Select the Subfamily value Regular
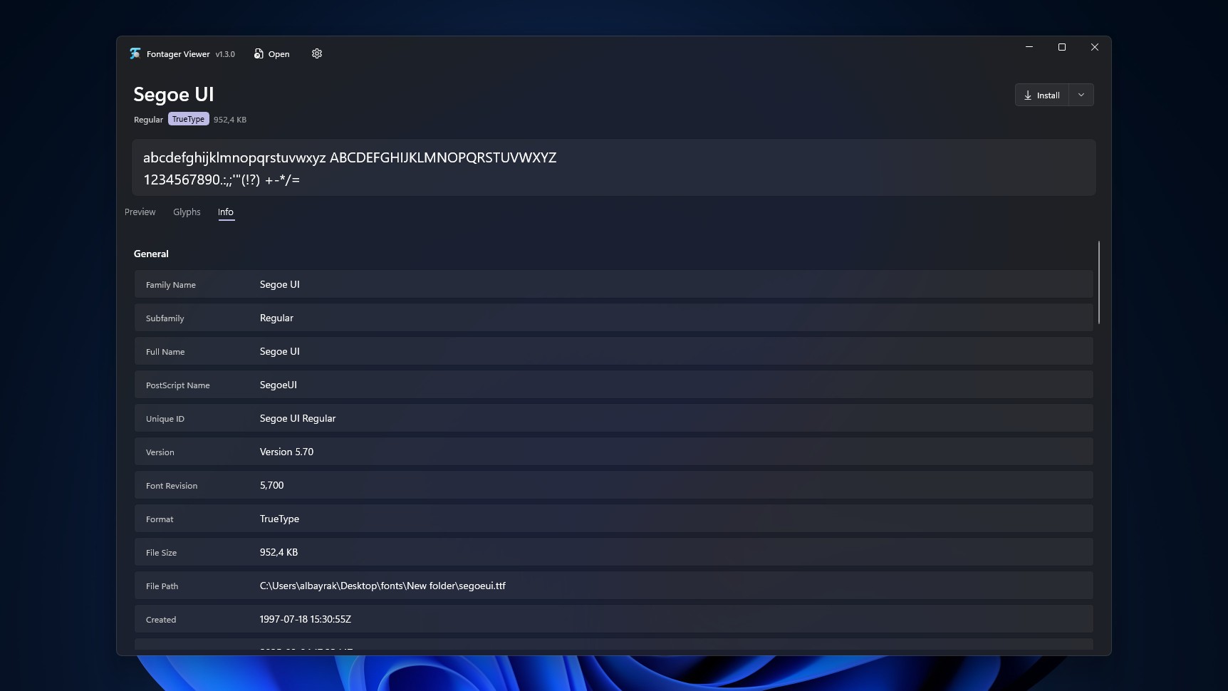This screenshot has width=1228, height=691. [276, 318]
